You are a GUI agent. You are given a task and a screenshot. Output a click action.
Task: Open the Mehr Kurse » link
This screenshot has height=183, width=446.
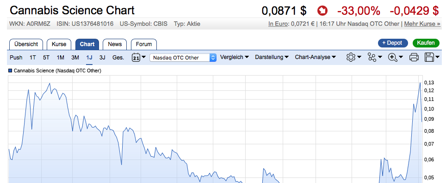[422, 24]
